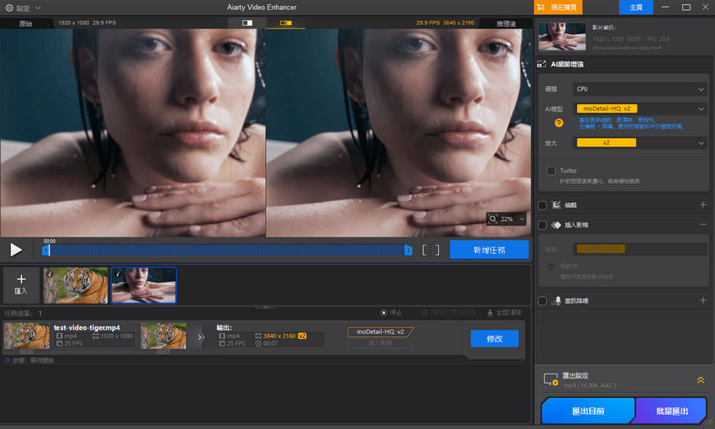Click the video info thumbnail top right

(x=562, y=36)
